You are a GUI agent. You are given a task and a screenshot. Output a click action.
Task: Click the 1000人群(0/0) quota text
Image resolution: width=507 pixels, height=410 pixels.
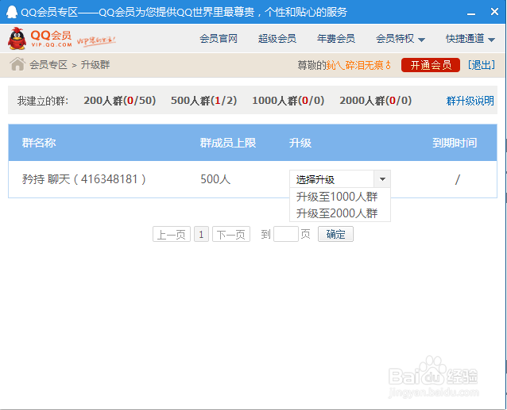click(x=288, y=101)
